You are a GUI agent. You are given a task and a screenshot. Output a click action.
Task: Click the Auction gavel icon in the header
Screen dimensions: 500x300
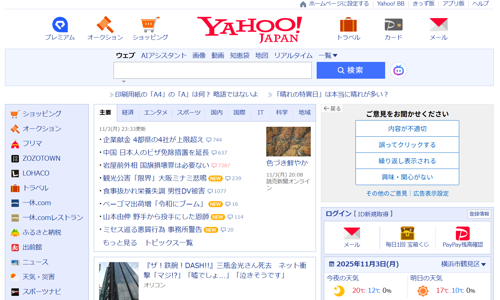tap(105, 25)
